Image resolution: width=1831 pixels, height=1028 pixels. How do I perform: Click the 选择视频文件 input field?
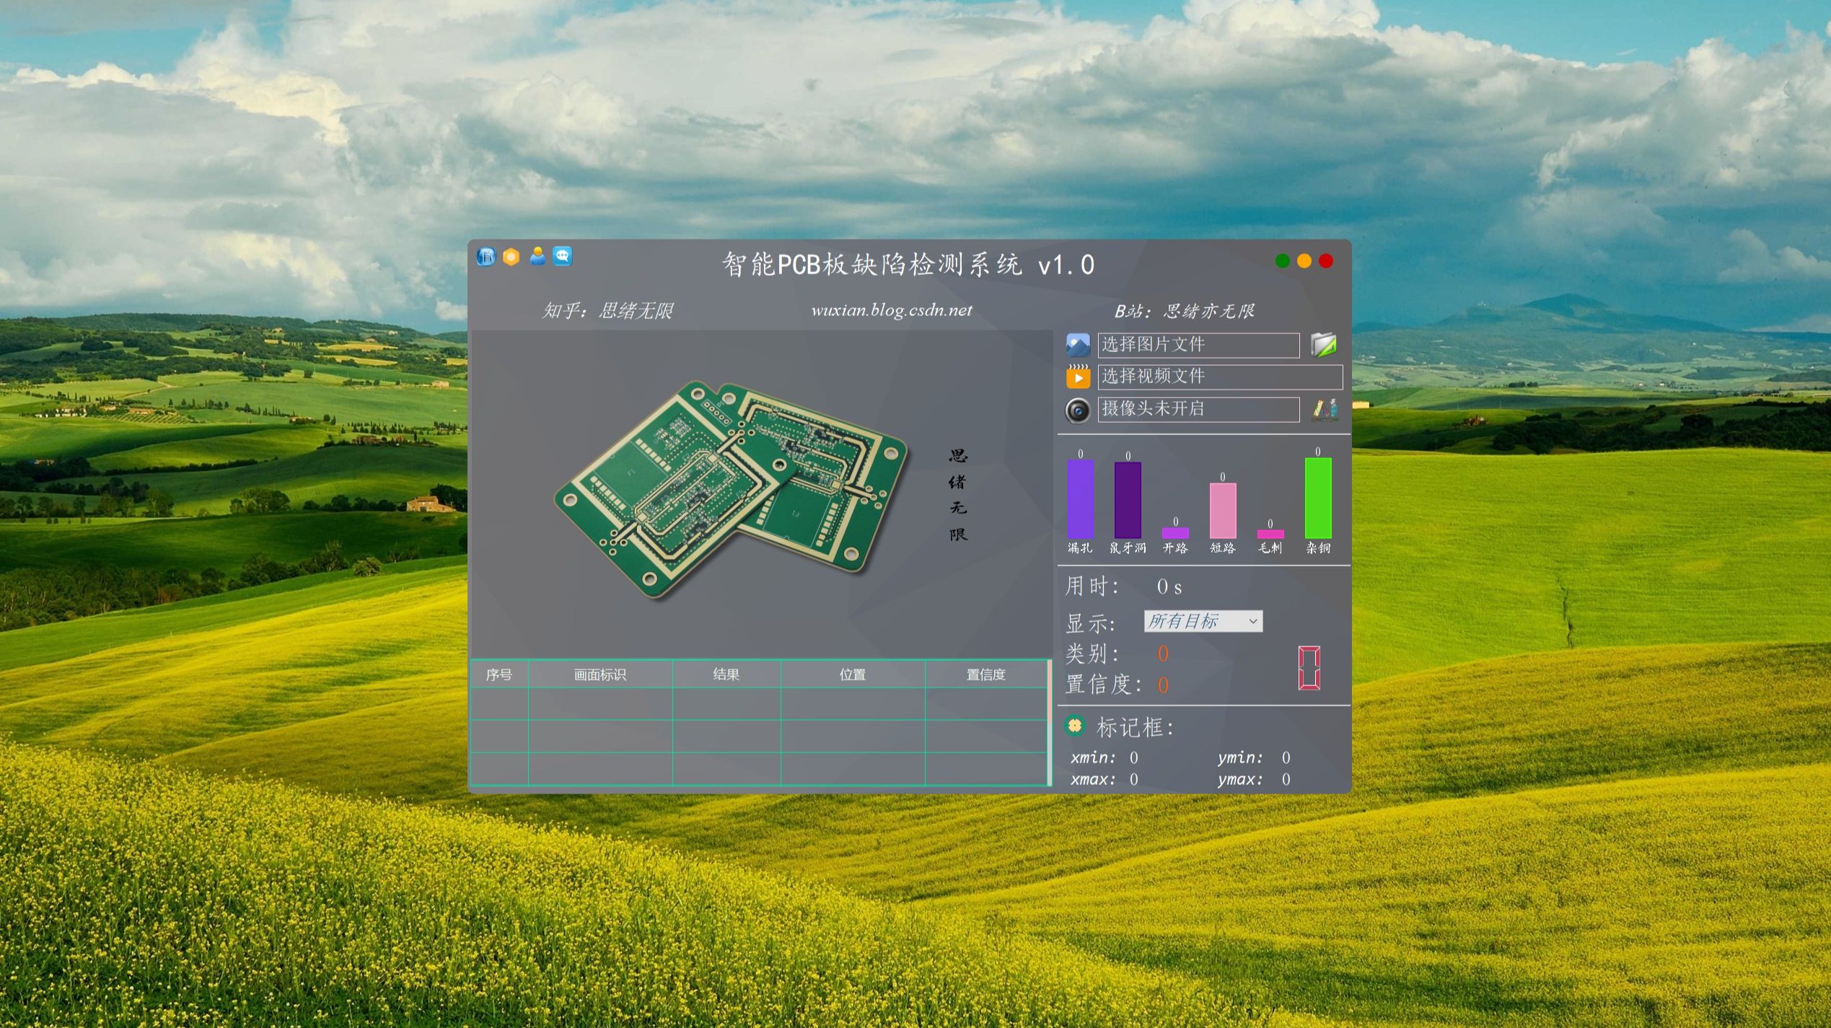click(1219, 377)
